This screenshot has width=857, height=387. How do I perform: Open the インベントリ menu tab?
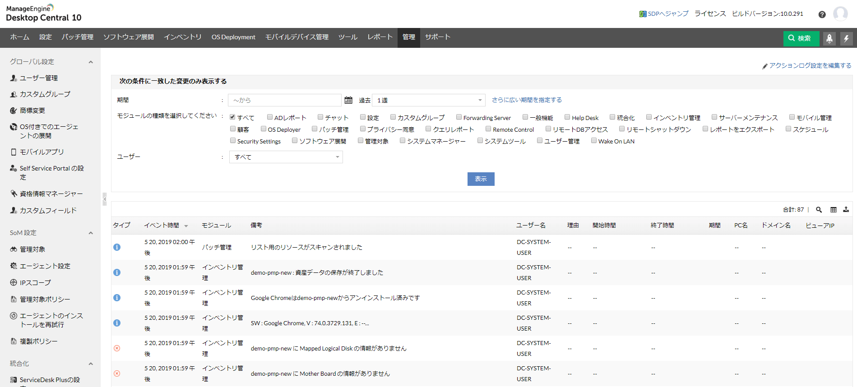[182, 37]
